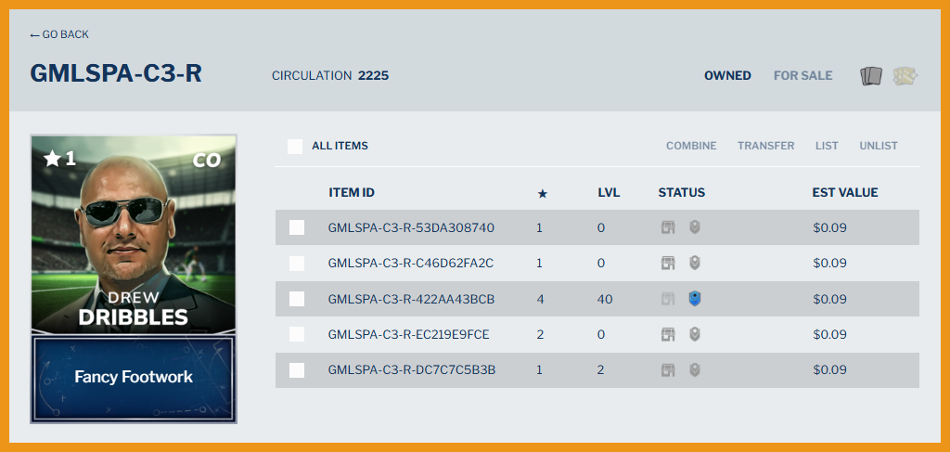This screenshot has height=452, width=950.
Task: Click the cards view icon
Action: tap(870, 76)
